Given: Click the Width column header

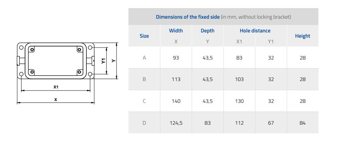Looking at the screenshot, I should click(176, 31).
